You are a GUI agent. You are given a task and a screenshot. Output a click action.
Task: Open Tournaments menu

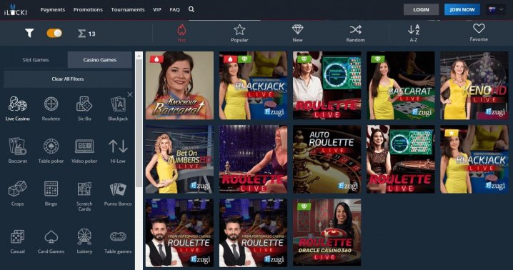click(x=128, y=9)
